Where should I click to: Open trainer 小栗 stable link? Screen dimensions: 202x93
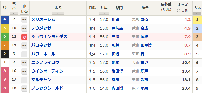click(144, 88)
